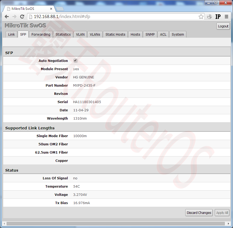Go back to the previous page

click(7, 17)
